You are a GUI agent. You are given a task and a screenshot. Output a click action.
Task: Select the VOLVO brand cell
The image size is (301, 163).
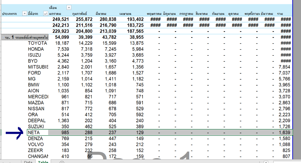click(x=36, y=145)
